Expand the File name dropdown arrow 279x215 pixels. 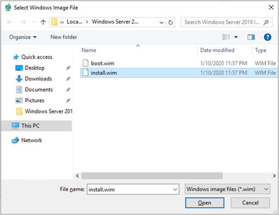coord(175,189)
